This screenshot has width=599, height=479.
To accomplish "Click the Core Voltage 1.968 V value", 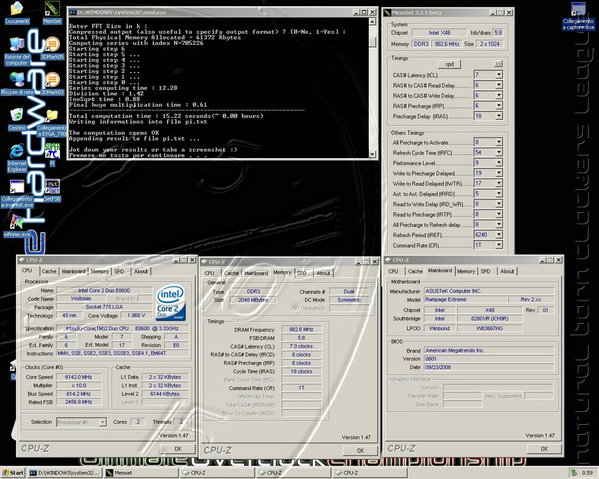I will coord(135,316).
